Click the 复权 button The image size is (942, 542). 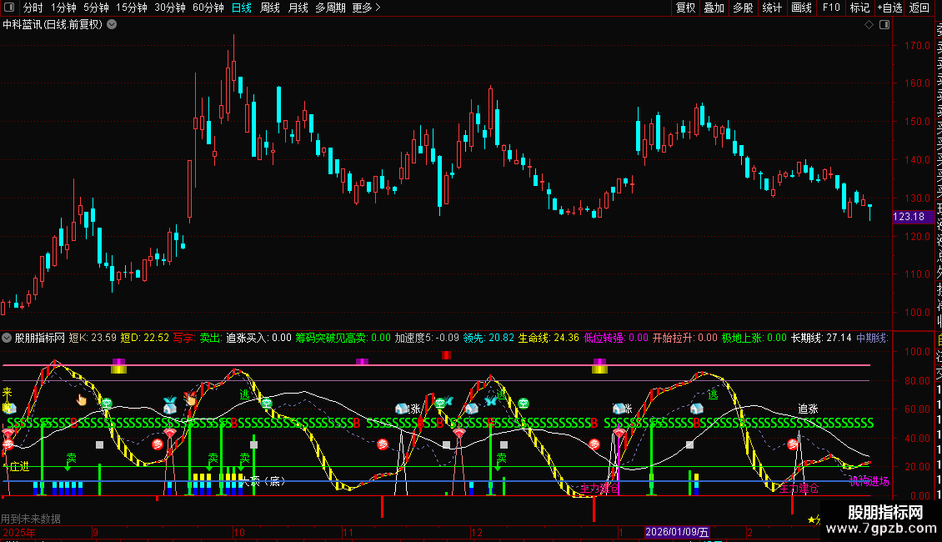[685, 8]
